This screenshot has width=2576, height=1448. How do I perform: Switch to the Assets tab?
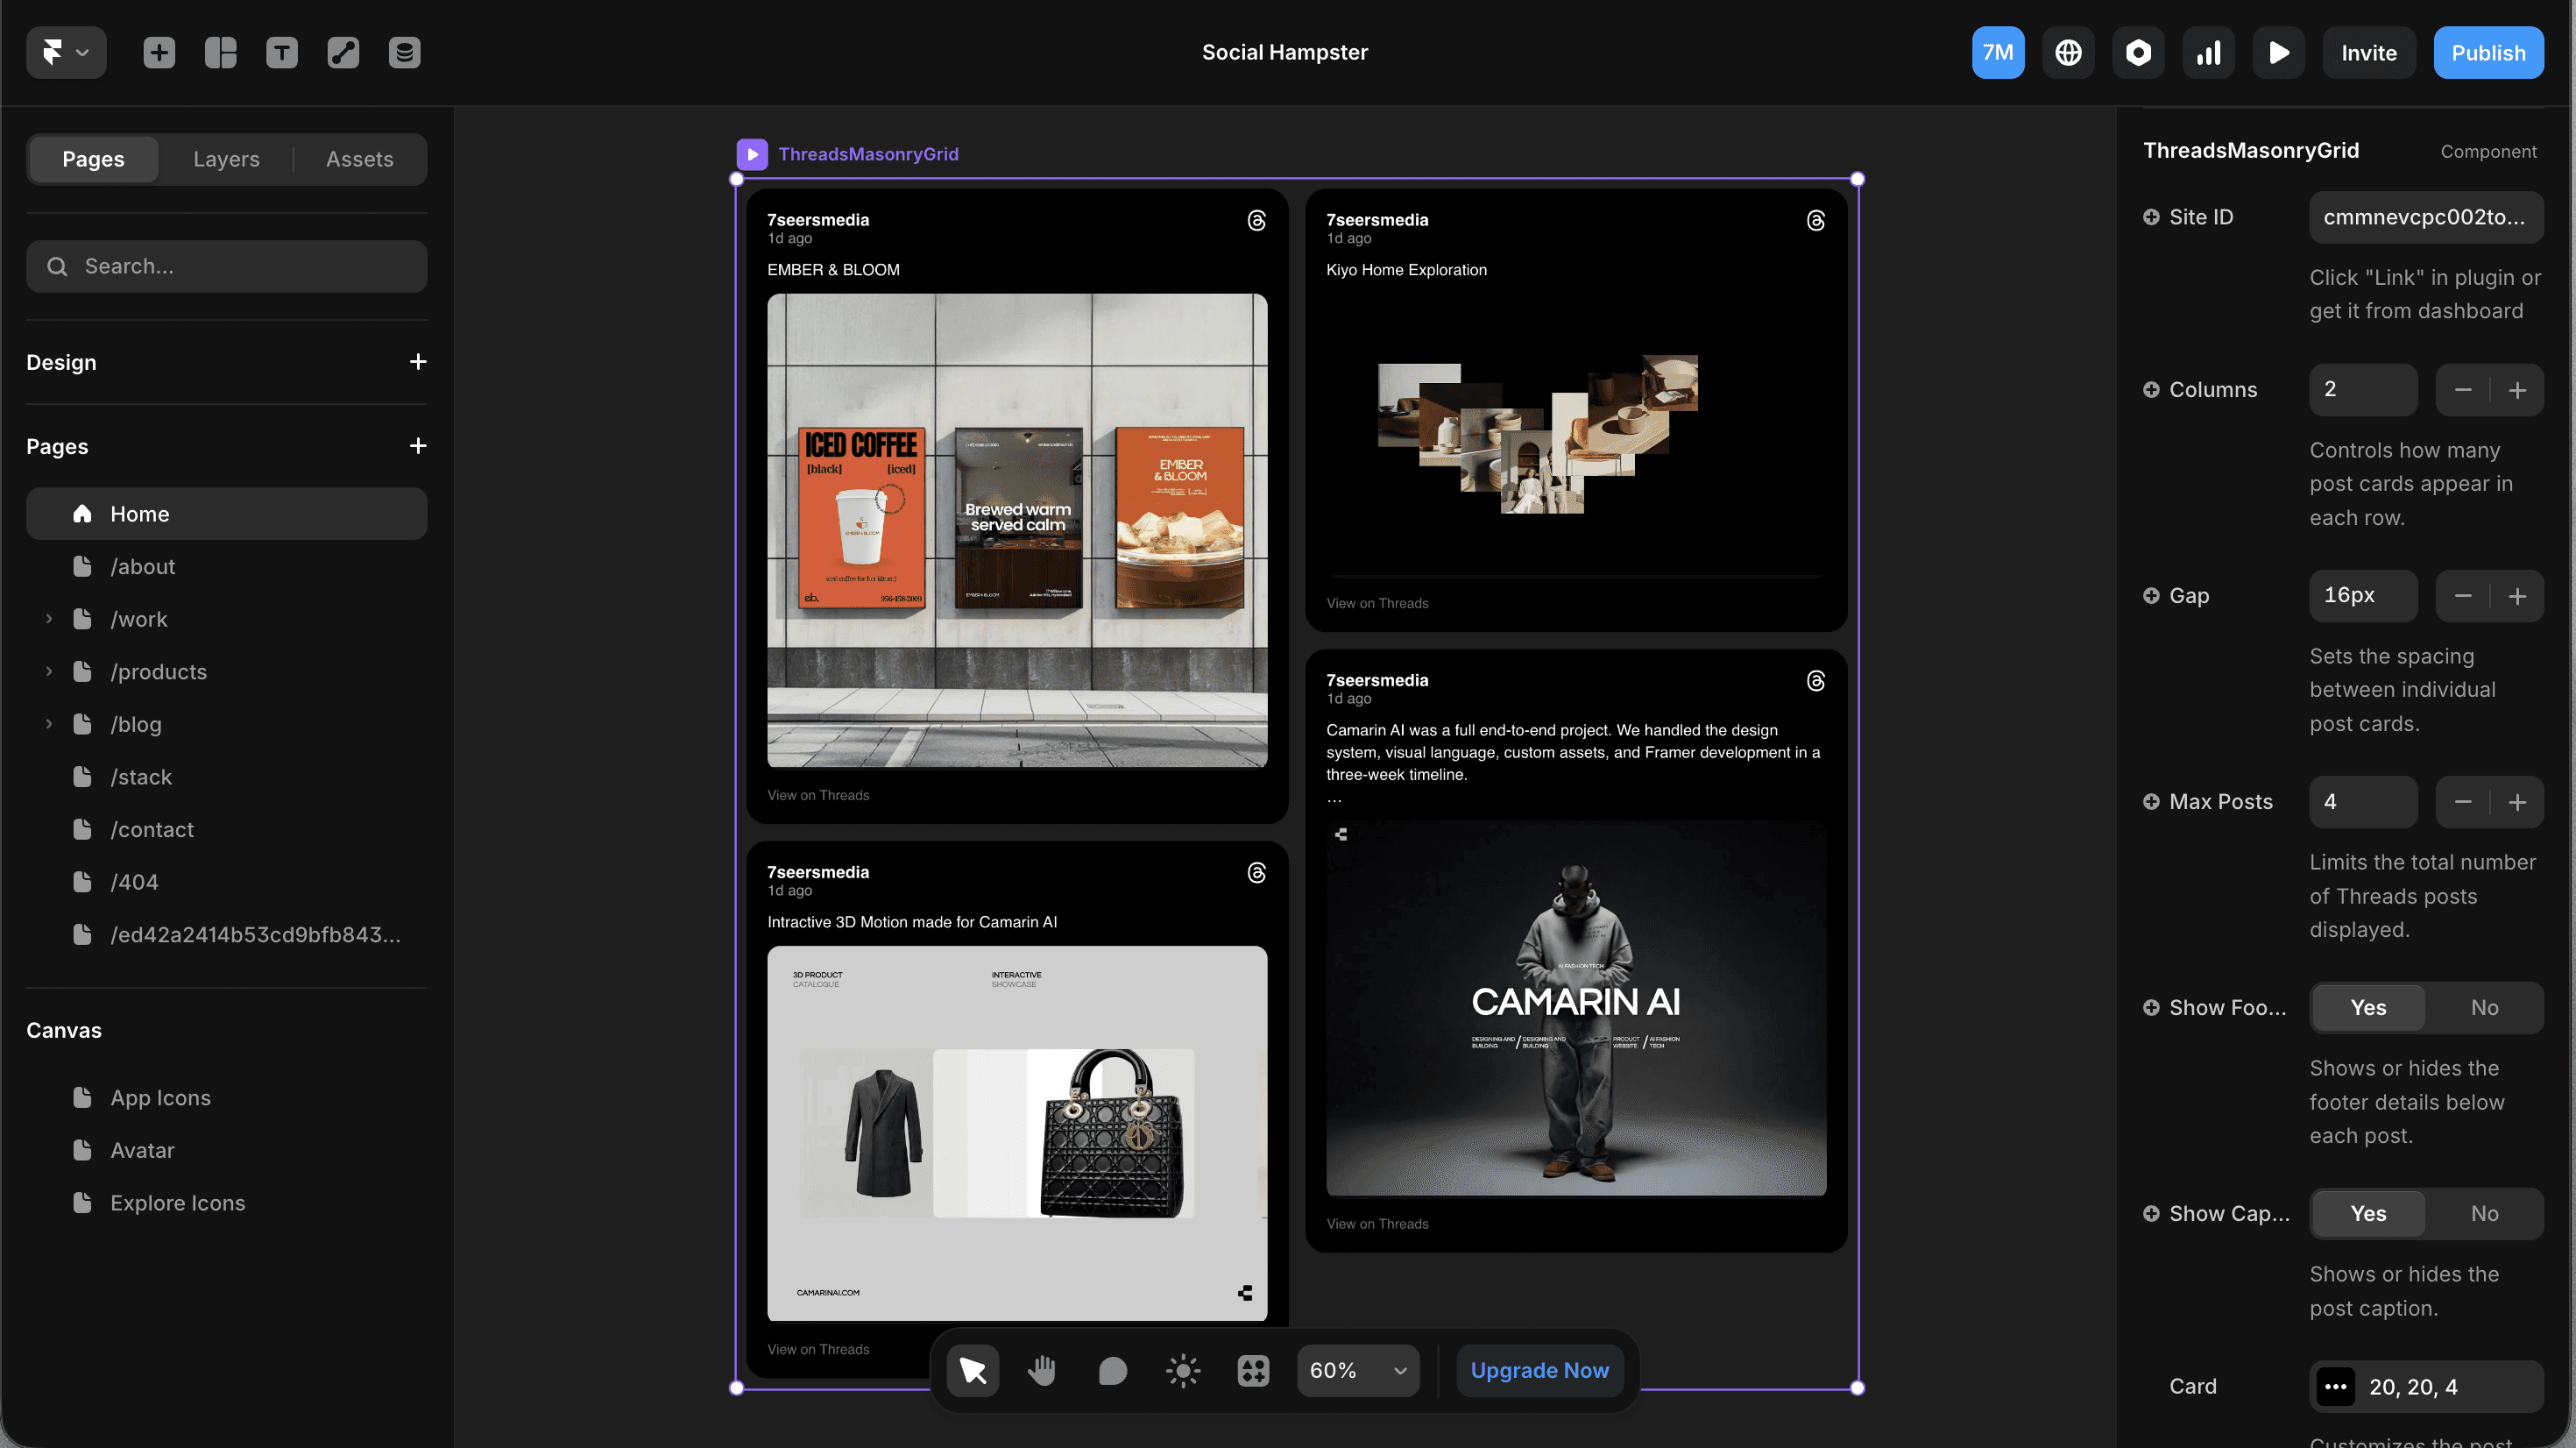359,160
